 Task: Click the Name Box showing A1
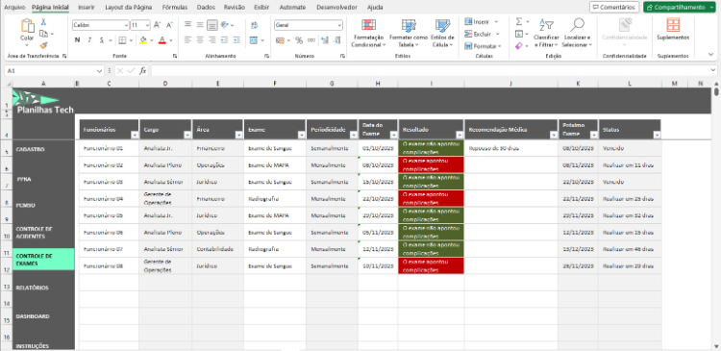51,71
